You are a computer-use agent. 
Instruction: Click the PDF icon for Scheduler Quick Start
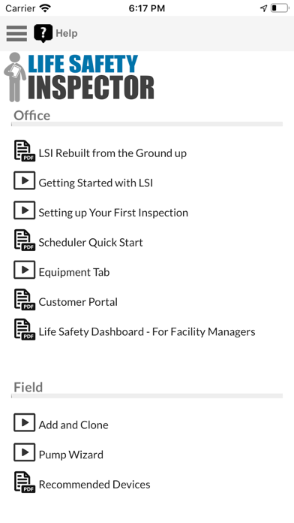(25, 240)
